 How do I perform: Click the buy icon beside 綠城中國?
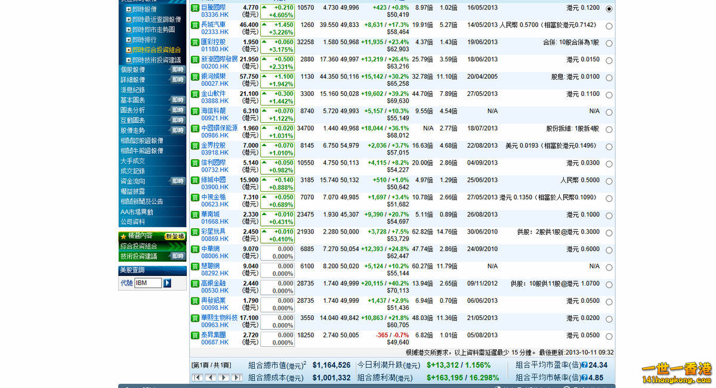[195, 180]
